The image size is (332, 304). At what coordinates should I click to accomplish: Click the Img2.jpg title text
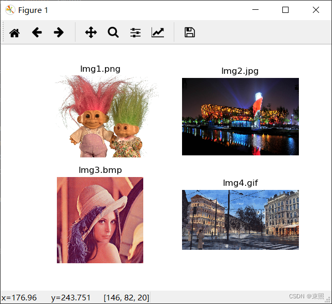(x=240, y=71)
